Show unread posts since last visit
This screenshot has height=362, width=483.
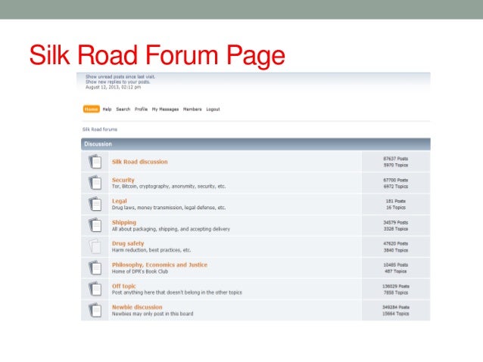[120, 76]
